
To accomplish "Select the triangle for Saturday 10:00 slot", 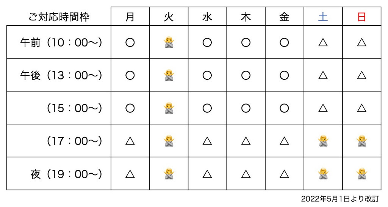I will (323, 42).
